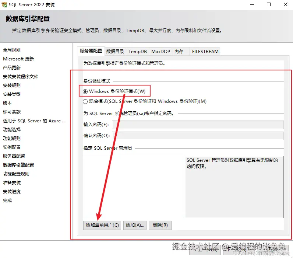
Task: Select 适用于 SQL Server 的 Azure step
Action: tap(34, 121)
